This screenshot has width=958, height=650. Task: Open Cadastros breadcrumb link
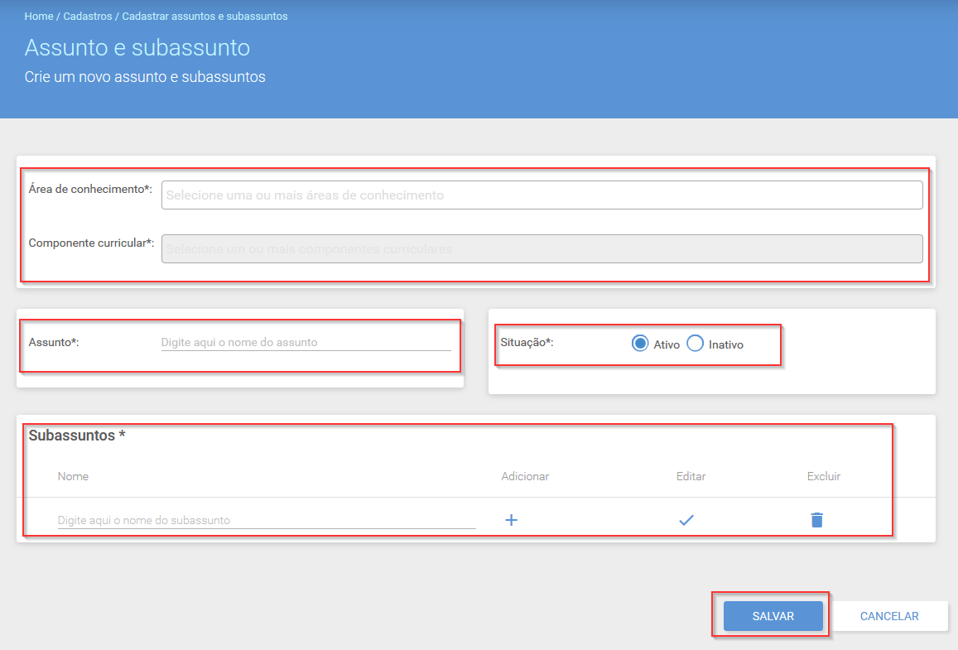pyautogui.click(x=88, y=16)
